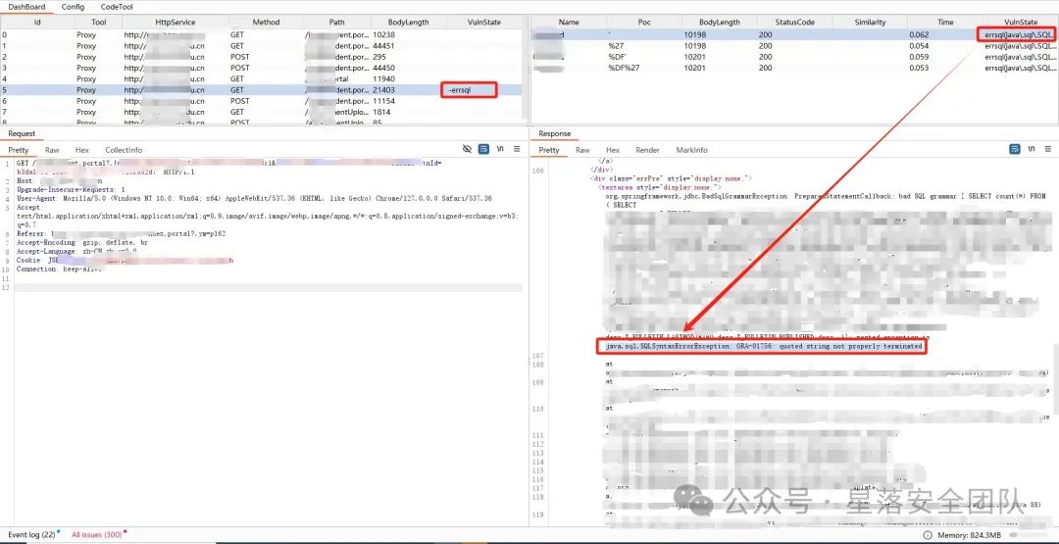Viewport: 1059px width, 544px height.
Task: Sort by the Similarity column header
Action: (869, 23)
